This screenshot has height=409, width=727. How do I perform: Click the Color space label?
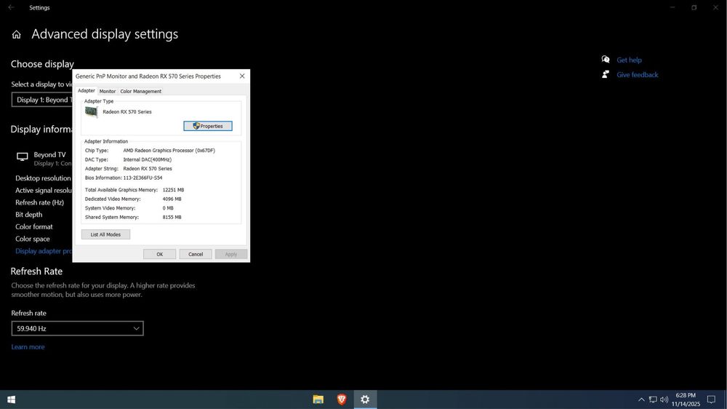pos(33,239)
